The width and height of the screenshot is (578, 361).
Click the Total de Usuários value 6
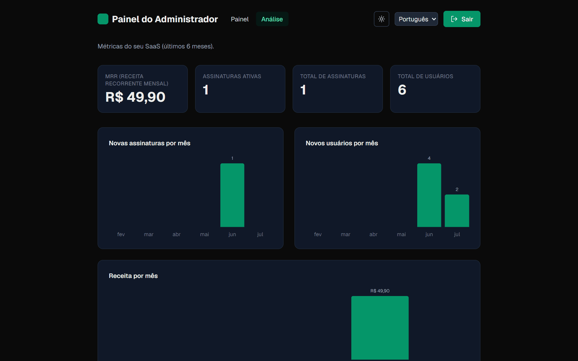click(402, 90)
